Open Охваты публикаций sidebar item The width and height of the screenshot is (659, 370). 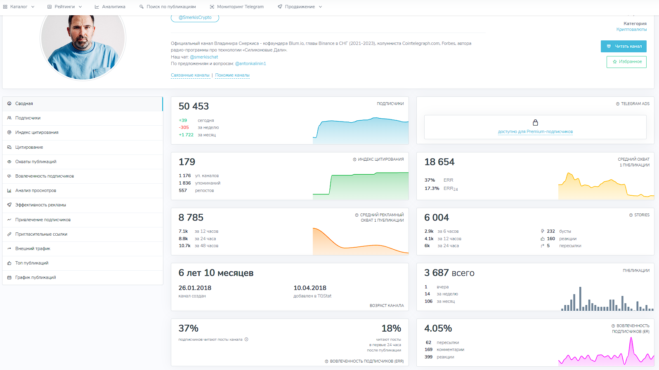[x=83, y=162]
